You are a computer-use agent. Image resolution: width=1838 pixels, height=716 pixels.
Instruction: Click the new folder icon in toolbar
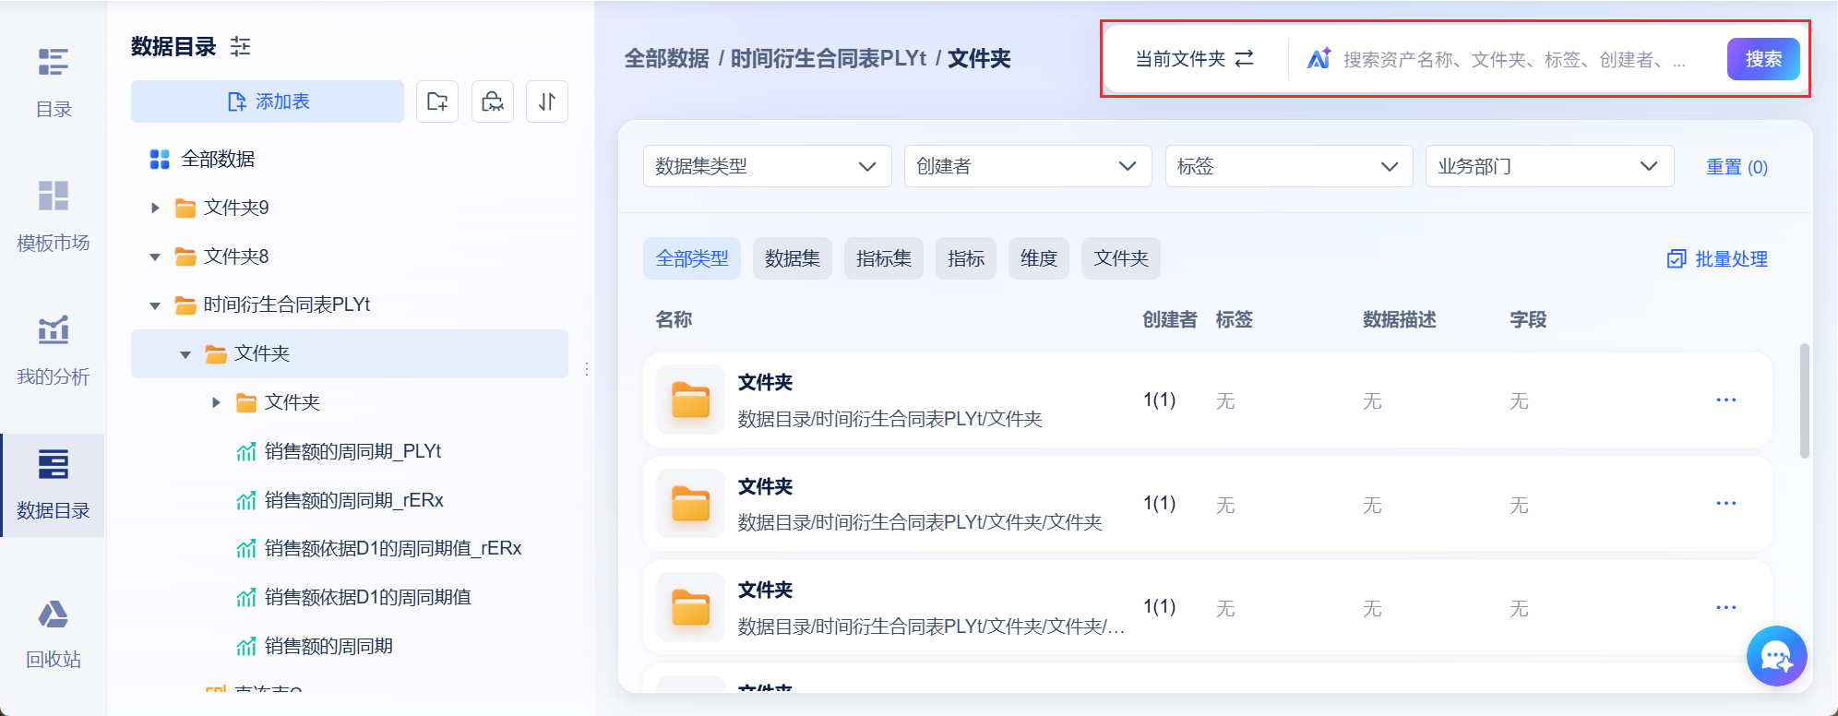point(437,101)
